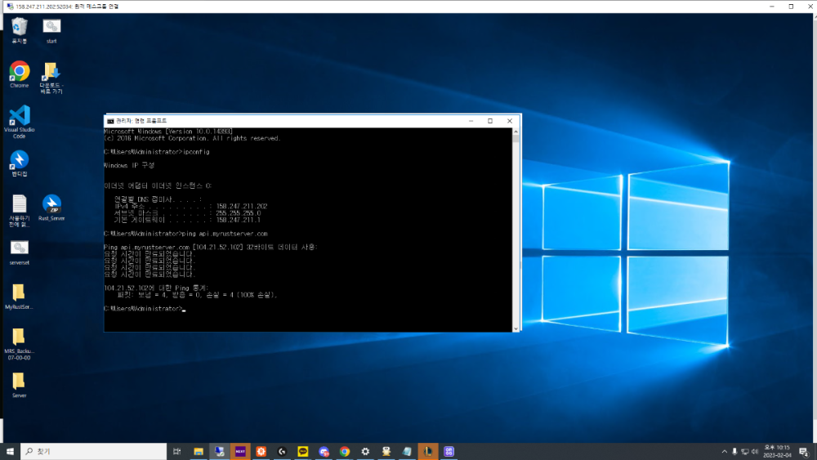Click the date and time clock in the taskbar
This screenshot has width=817, height=460.
coord(776,451)
